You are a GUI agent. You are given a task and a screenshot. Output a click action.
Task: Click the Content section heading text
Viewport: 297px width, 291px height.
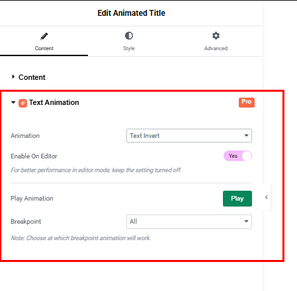tap(32, 77)
